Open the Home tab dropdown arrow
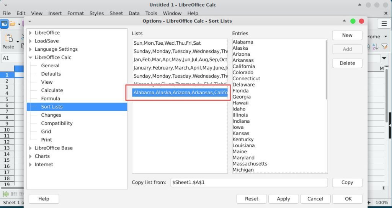This screenshot has height=208, width=392. pos(386,36)
